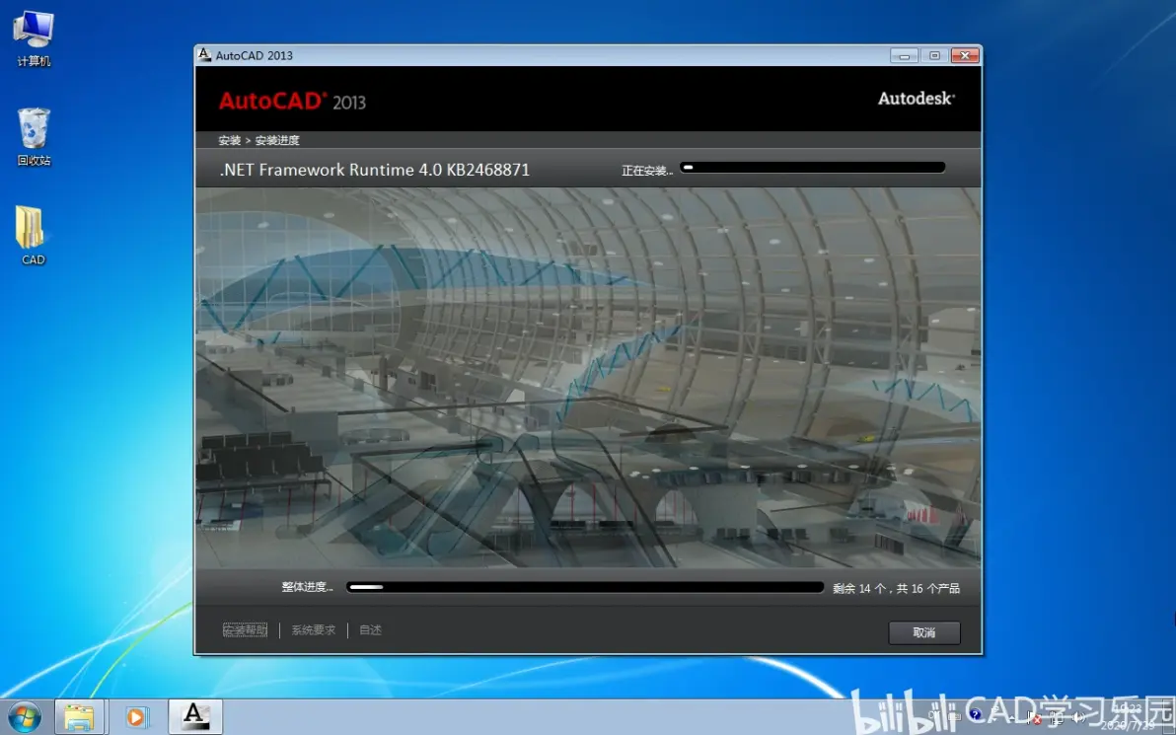Screen dimensions: 1176x735
Task: Click the AutoCAD 2013 red logo
Action: pos(292,101)
